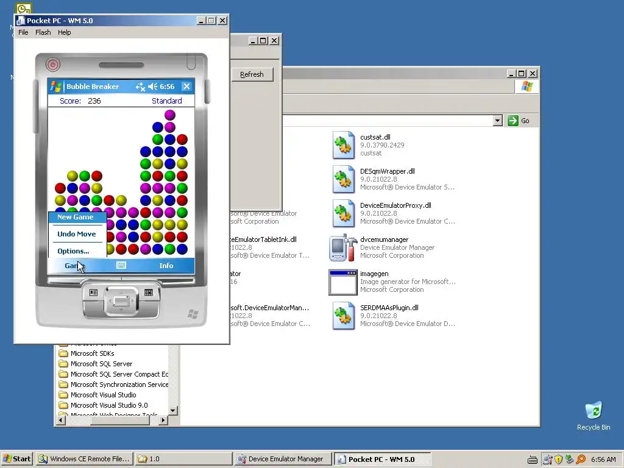Click the keyboard language bar icon in the taskbar

(x=533, y=459)
